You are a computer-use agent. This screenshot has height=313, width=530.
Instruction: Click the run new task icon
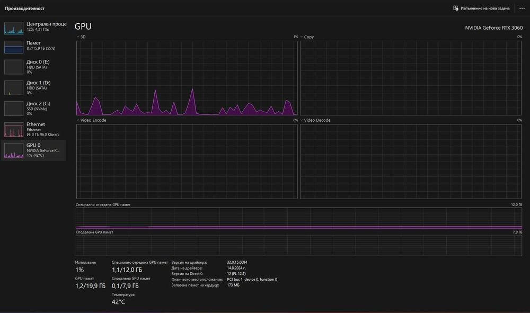coord(456,8)
